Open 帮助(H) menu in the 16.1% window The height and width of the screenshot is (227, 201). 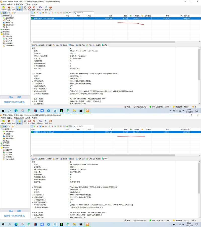(x=34, y=4)
